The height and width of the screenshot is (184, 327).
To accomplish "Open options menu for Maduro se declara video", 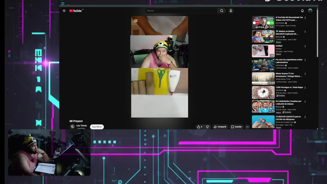I will pyautogui.click(x=305, y=32).
